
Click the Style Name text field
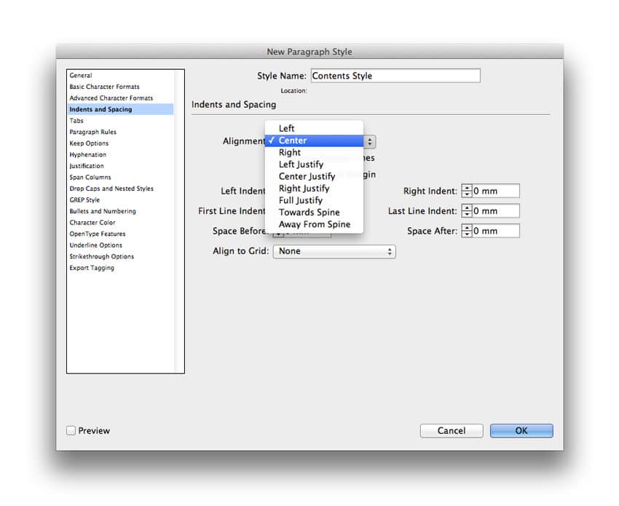click(395, 76)
